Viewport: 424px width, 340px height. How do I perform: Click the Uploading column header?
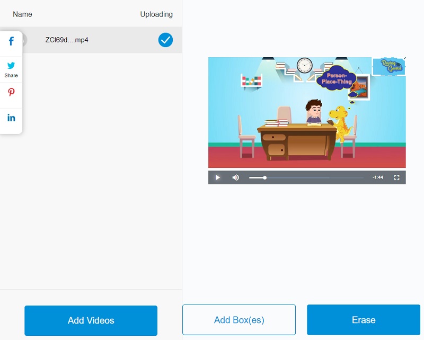[x=156, y=14]
